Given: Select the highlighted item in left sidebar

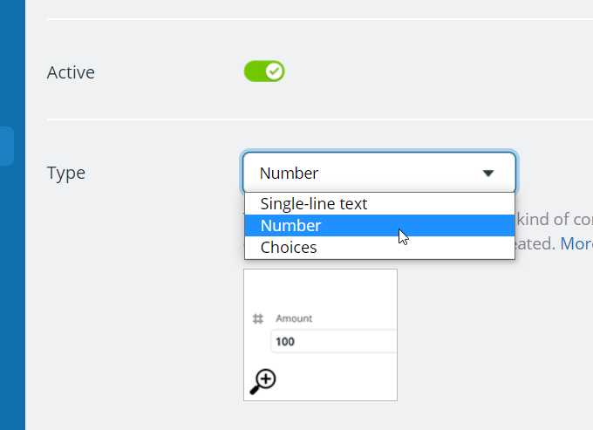Looking at the screenshot, I should (x=7, y=146).
